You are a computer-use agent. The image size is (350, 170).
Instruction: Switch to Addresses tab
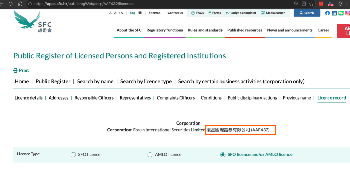pos(58,98)
